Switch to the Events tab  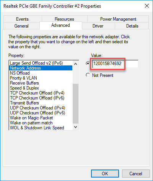[23, 19]
